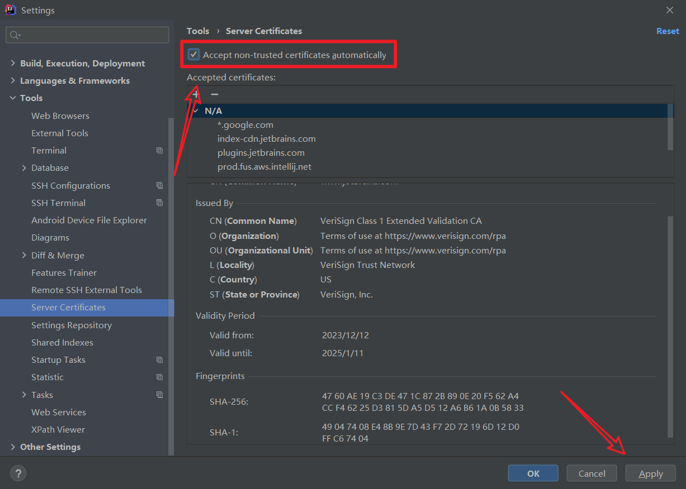The height and width of the screenshot is (489, 686).
Task: Click the Tools breadcrumb link
Action: pos(198,31)
